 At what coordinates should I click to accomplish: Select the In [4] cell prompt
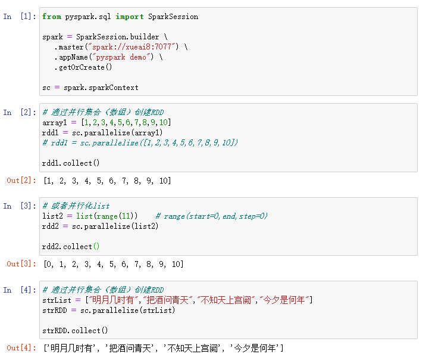click(x=20, y=290)
